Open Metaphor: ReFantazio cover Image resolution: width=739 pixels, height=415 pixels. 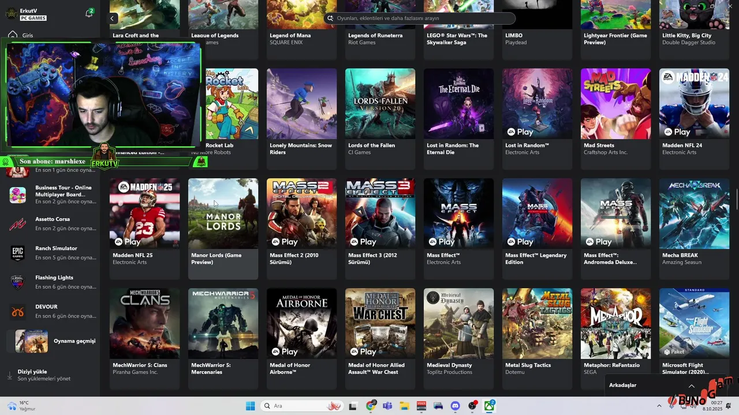pyautogui.click(x=615, y=323)
